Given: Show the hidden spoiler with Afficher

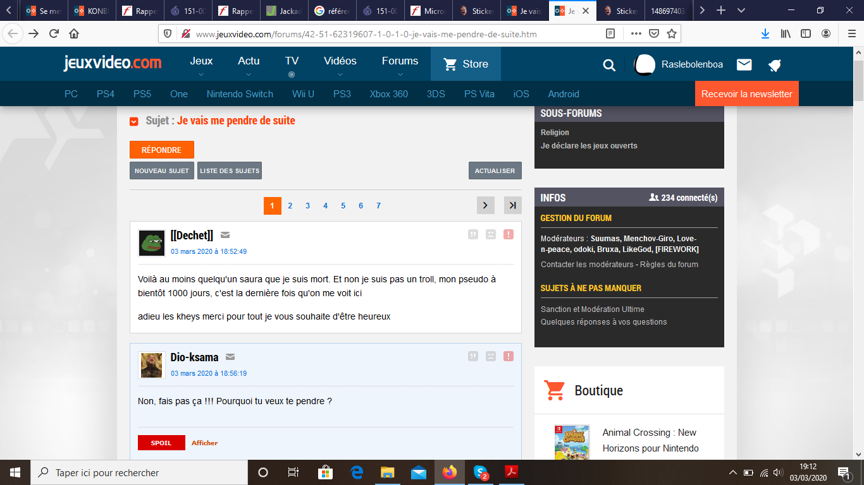Looking at the screenshot, I should (x=204, y=443).
